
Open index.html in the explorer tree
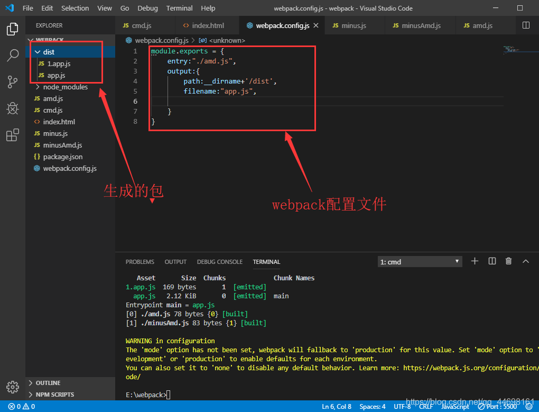coord(59,122)
